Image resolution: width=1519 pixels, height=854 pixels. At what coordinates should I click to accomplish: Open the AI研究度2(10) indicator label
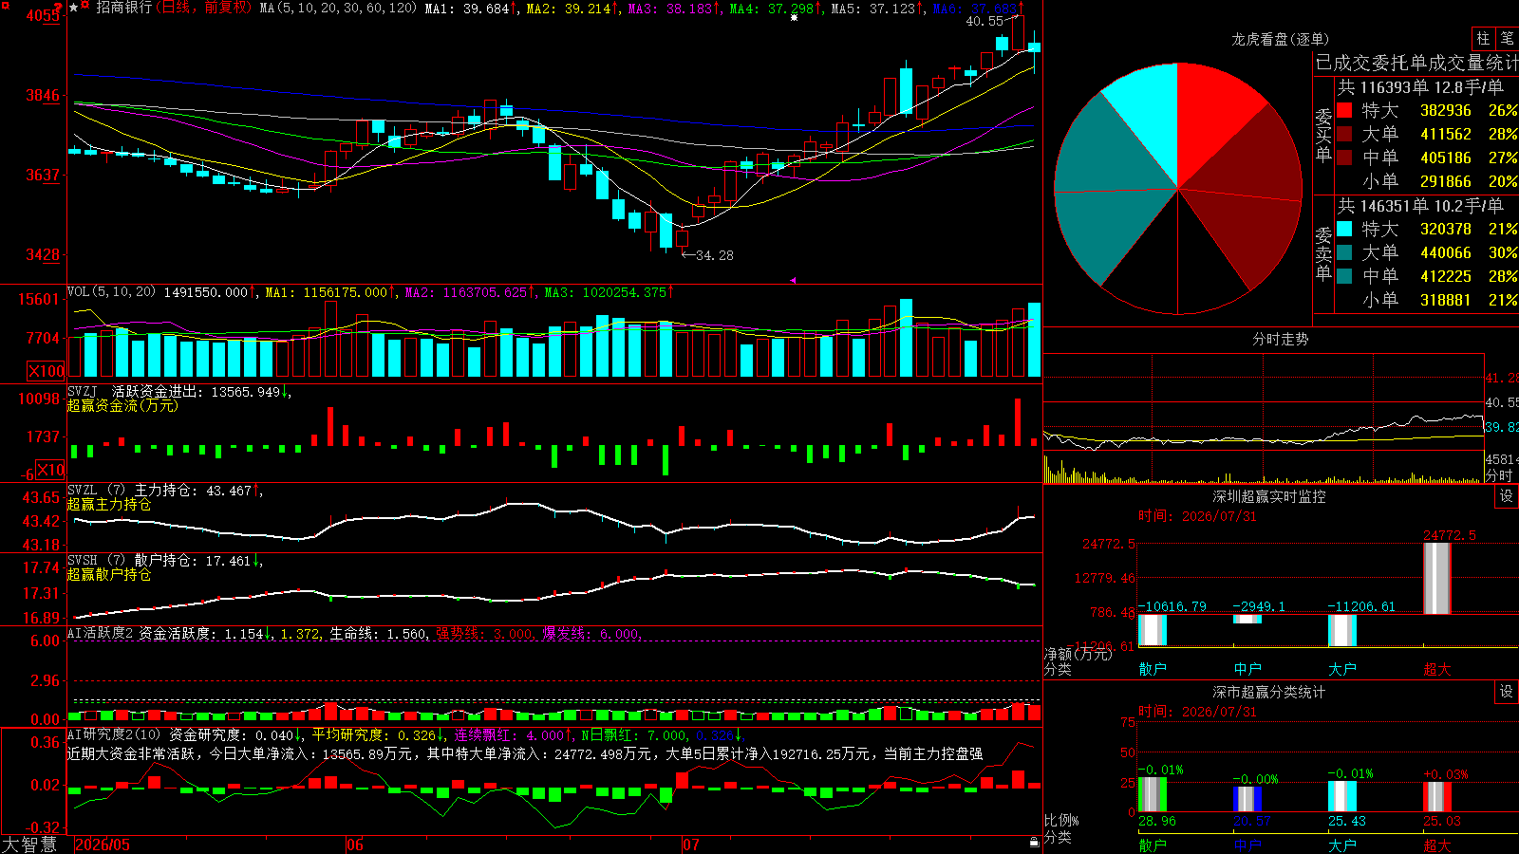(114, 734)
